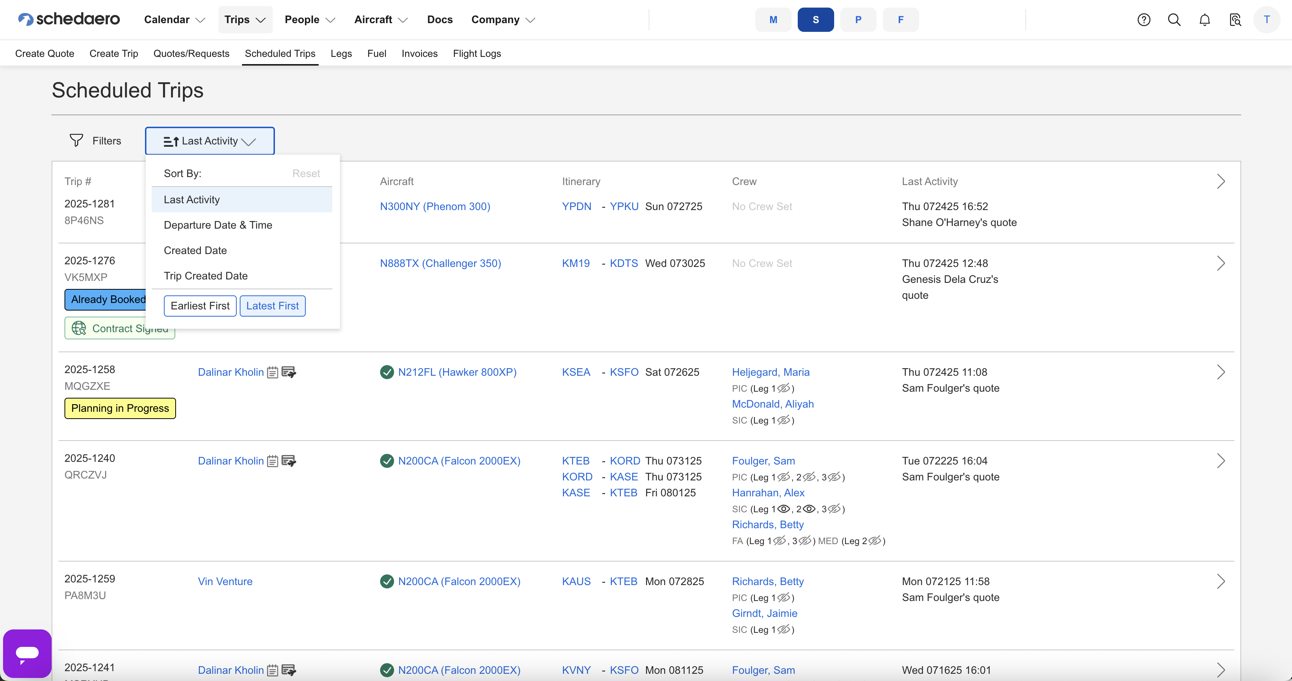Select the Earliest First sort order
Viewport: 1292px width, 681px height.
[x=200, y=306]
